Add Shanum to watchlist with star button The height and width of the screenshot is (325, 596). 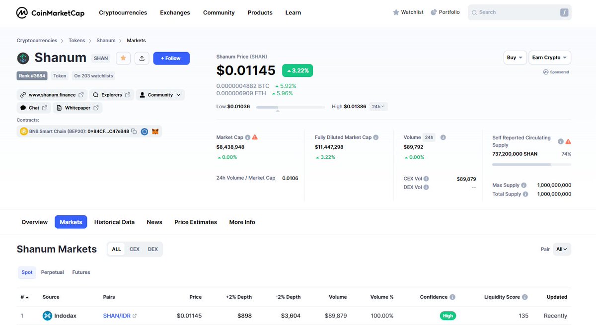pos(123,58)
